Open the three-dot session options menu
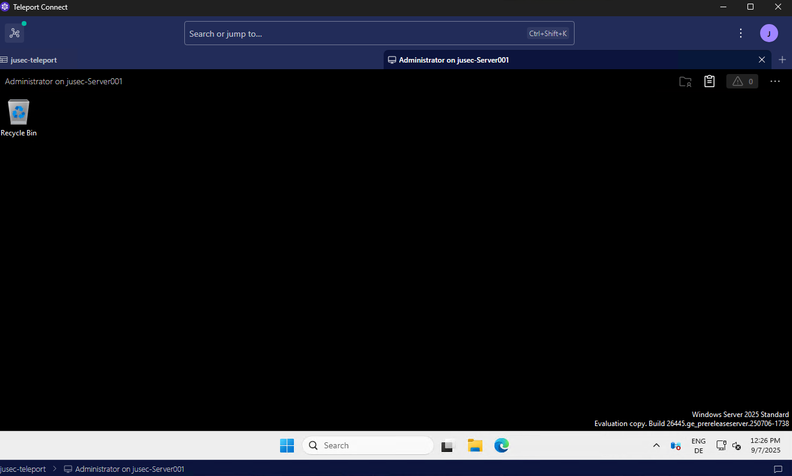 click(x=775, y=81)
